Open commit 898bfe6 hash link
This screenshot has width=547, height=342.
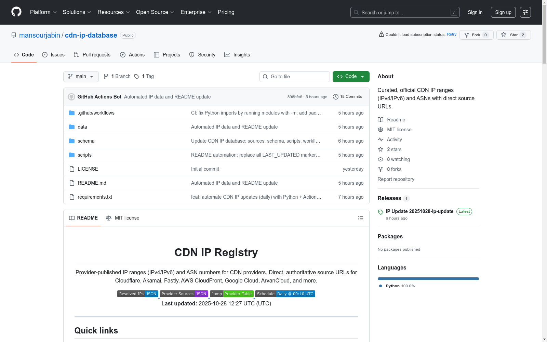(295, 97)
